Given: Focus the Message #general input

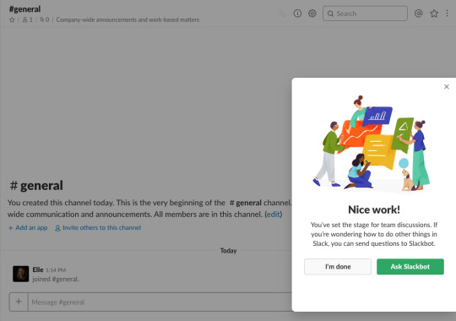Looking at the screenshot, I should [x=160, y=302].
